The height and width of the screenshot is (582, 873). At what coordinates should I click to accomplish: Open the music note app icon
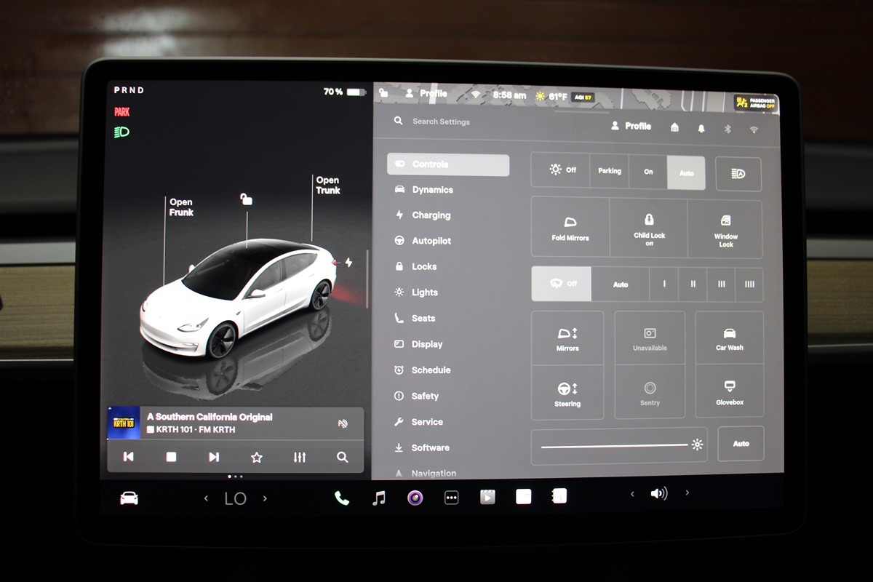point(378,498)
